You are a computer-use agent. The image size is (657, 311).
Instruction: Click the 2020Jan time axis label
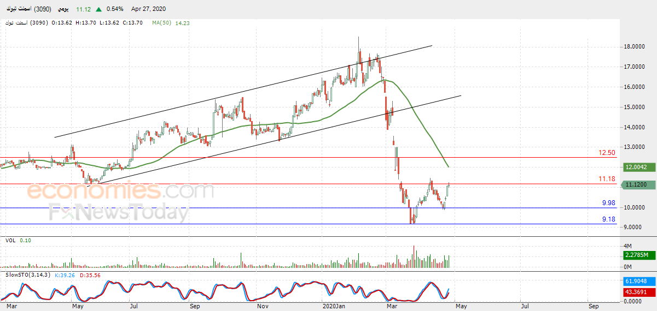click(x=333, y=307)
